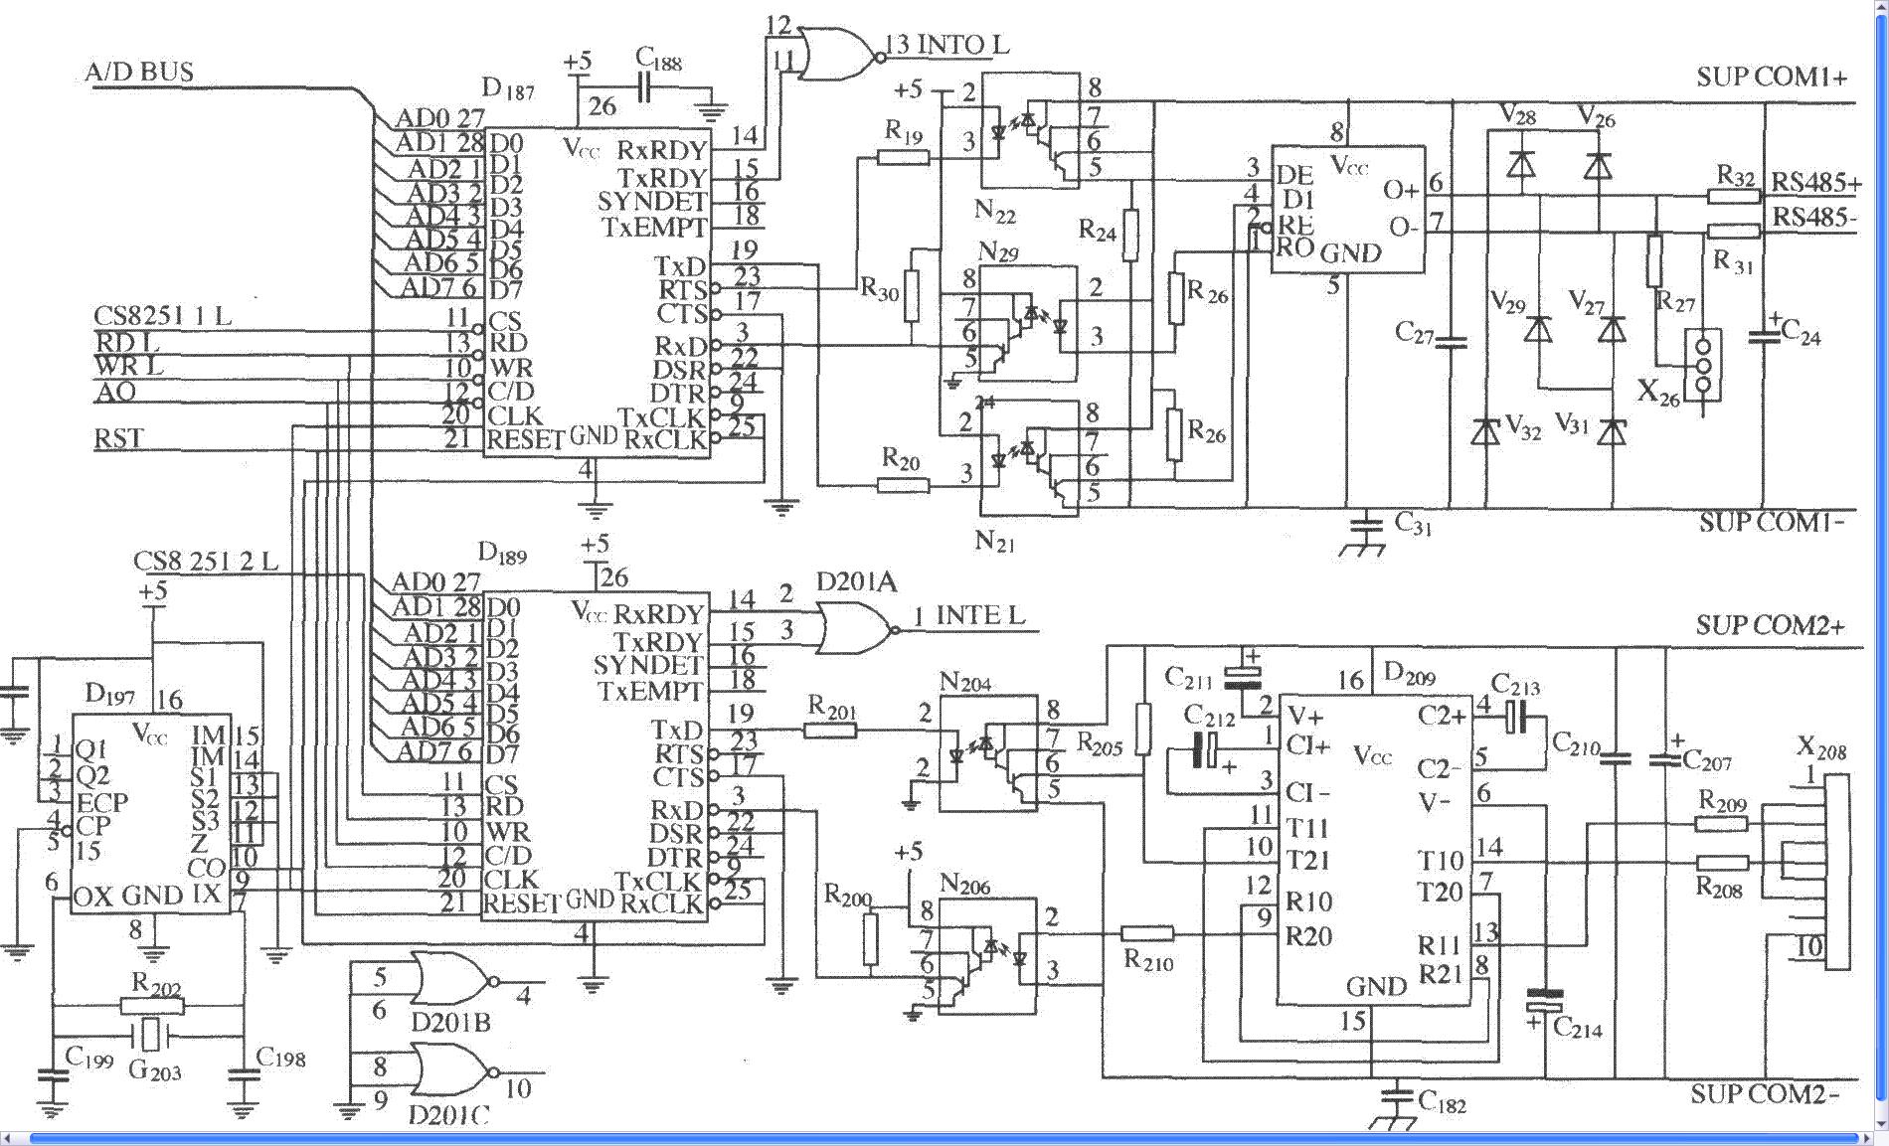
Task: Click the R19 resistor label
Action: pyautogui.click(x=904, y=131)
